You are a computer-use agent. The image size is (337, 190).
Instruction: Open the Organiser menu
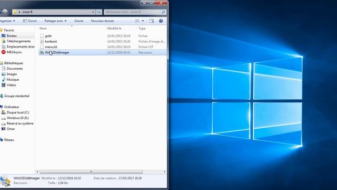click(7, 21)
